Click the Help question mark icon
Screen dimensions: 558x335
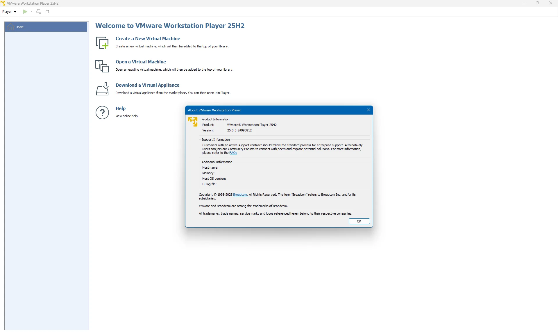click(x=102, y=113)
